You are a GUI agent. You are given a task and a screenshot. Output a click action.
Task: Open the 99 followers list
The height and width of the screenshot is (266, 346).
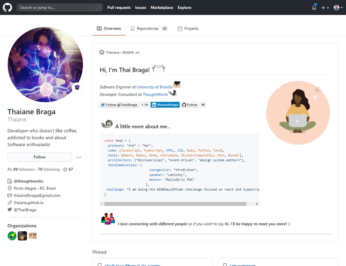point(24,169)
